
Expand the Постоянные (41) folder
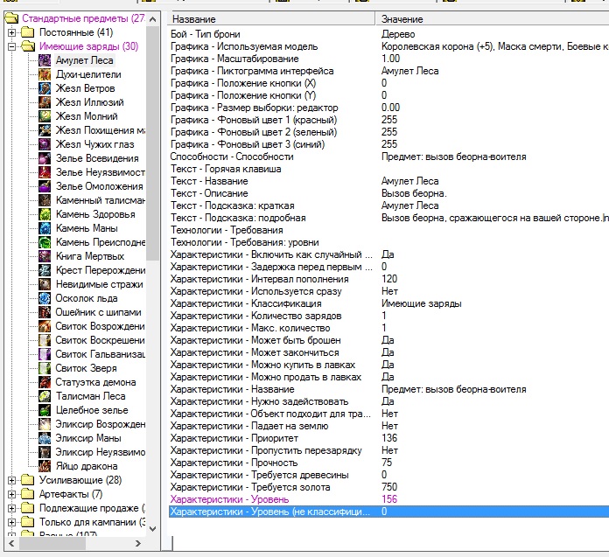(11, 32)
